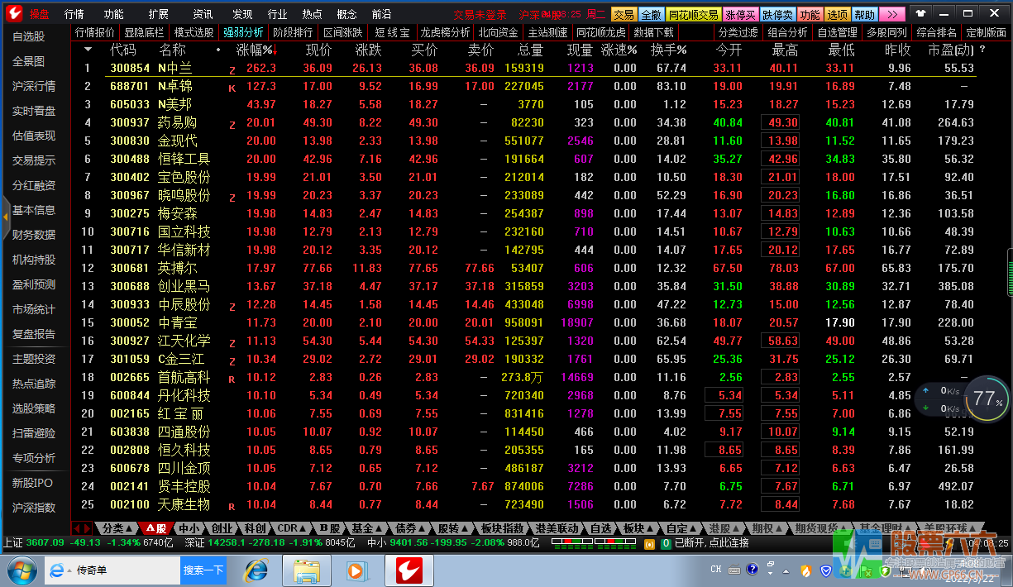Viewport: 1013px width, 587px height.
Task: Open the 资讯 menu
Action: click(x=202, y=14)
